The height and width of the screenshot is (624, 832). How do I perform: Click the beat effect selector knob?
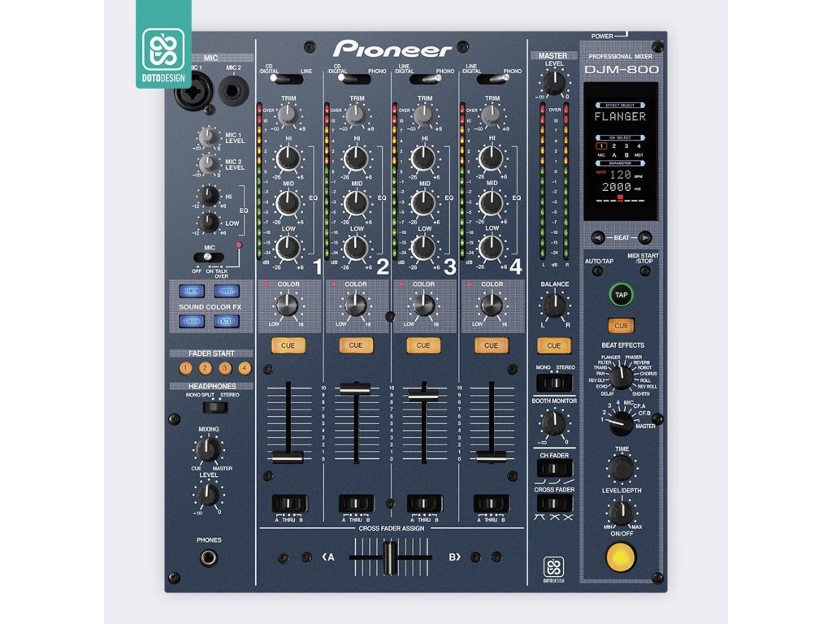pos(621,377)
